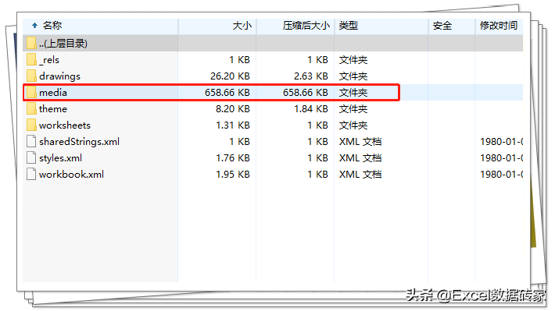Click the 1.76 KB size of styles.xml
Image resolution: width=555 pixels, height=311 pixels.
(233, 158)
